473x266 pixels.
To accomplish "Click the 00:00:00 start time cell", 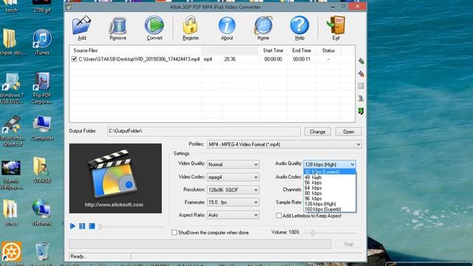I will coord(273,59).
